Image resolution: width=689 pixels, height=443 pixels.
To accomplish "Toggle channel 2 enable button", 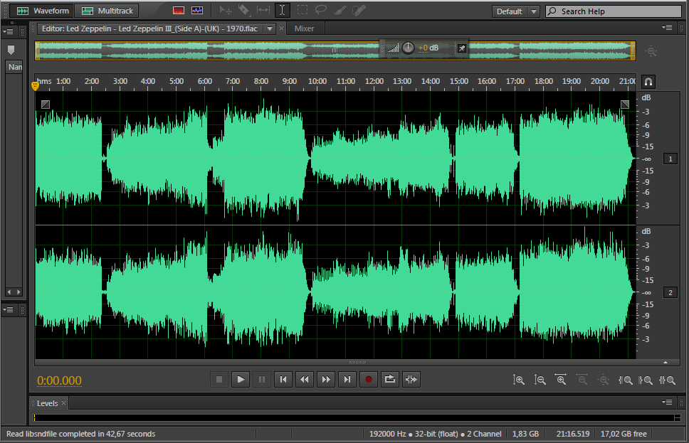I will (670, 292).
